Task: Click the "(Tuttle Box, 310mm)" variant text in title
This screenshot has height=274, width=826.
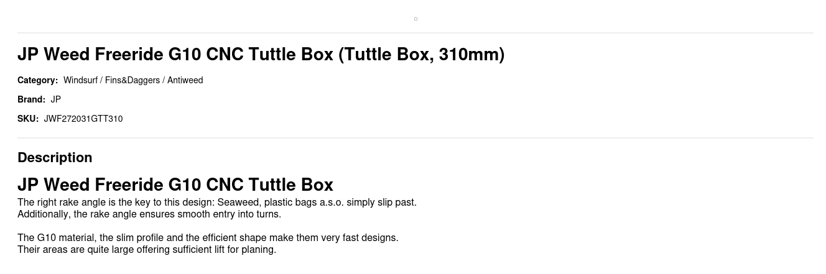Action: pos(421,55)
